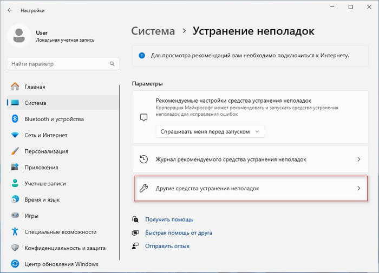This screenshot has width=379, height=273.
Task: Click Система in the breadcrumb
Action: (153, 31)
